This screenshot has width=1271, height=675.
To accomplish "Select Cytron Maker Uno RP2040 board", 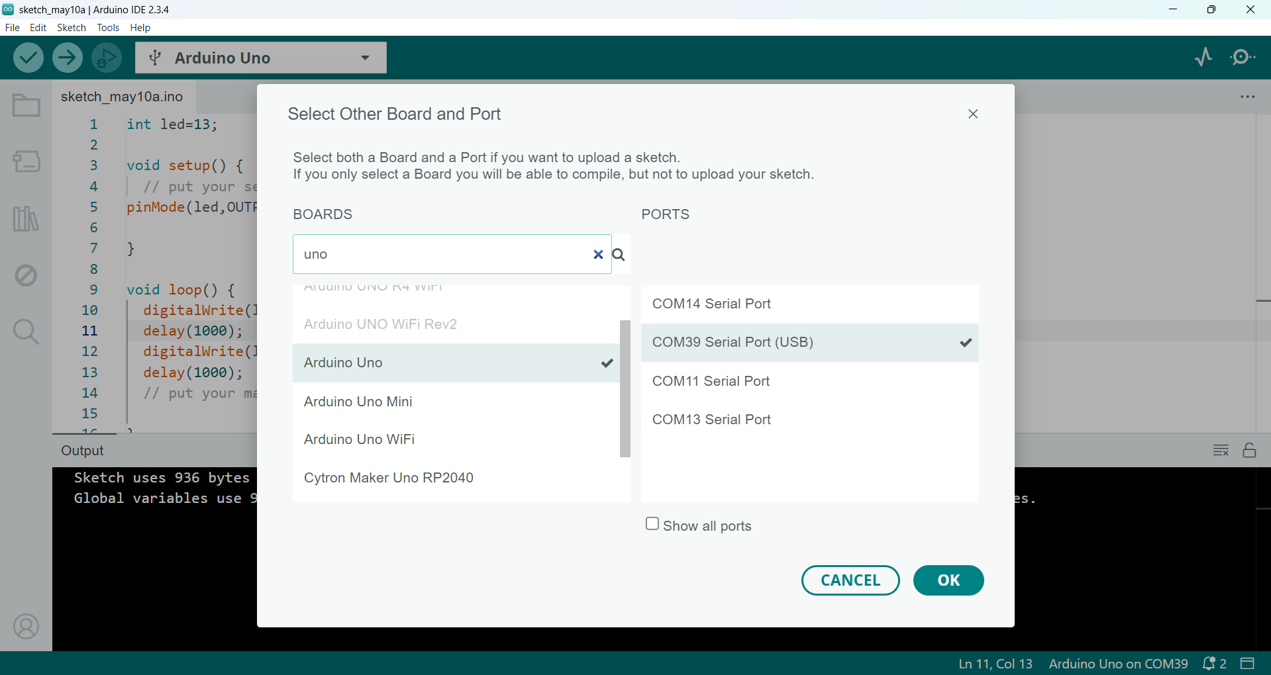I will [456, 478].
